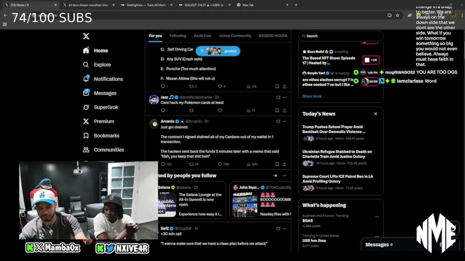Click inside the X Search field
The height and width of the screenshot is (261, 465).
[x=341, y=36]
